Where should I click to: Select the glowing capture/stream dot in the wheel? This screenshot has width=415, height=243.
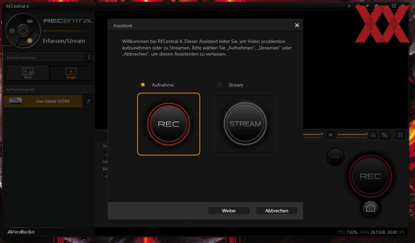[30, 40]
